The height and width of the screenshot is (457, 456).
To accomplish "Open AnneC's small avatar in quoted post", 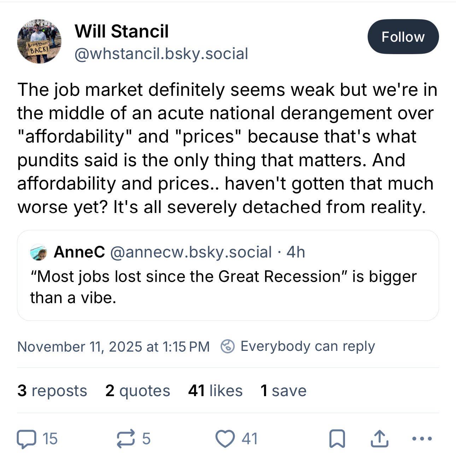I will click(39, 253).
